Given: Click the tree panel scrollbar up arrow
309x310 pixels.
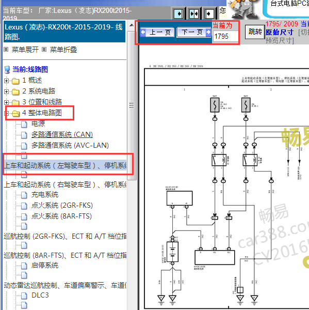Looking at the screenshot, I should pyautogui.click(x=132, y=25).
